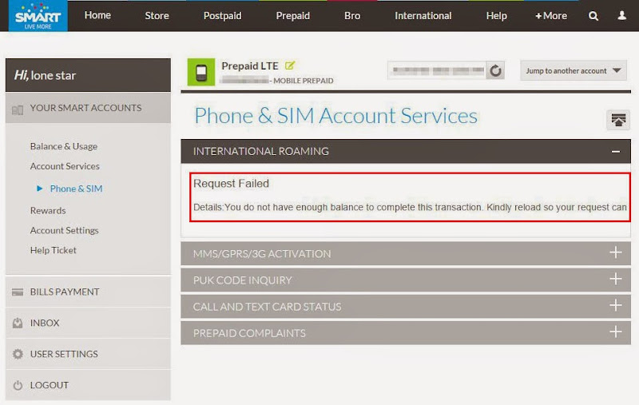639x405 pixels.
Task: Click the Logout power icon
Action: pyautogui.click(x=18, y=385)
